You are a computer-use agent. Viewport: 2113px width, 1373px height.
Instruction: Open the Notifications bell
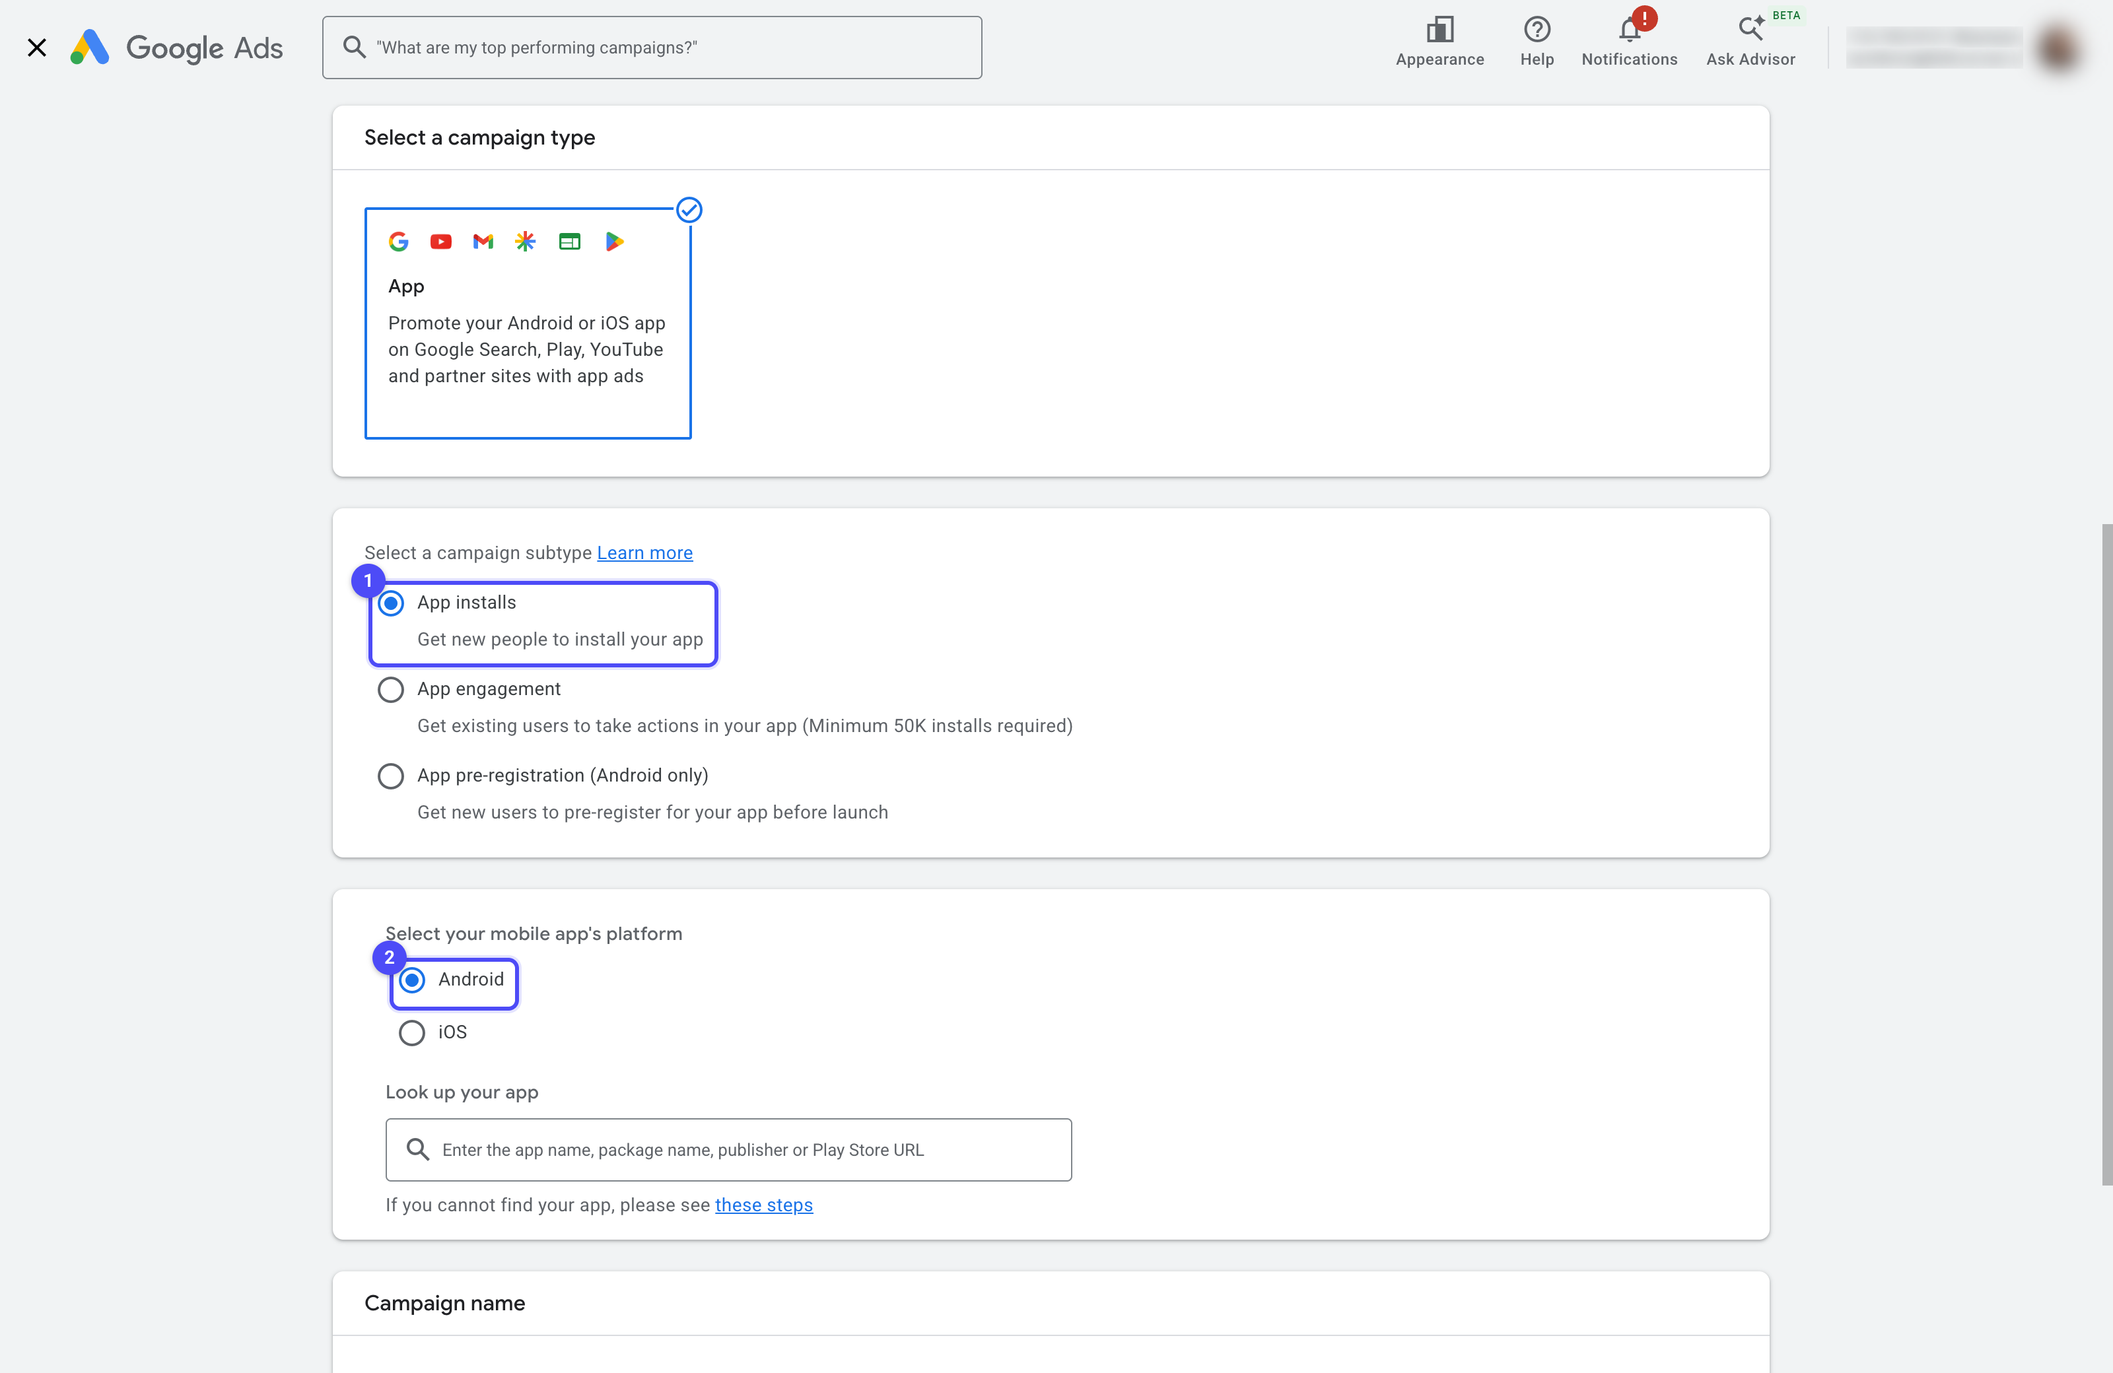click(x=1629, y=41)
